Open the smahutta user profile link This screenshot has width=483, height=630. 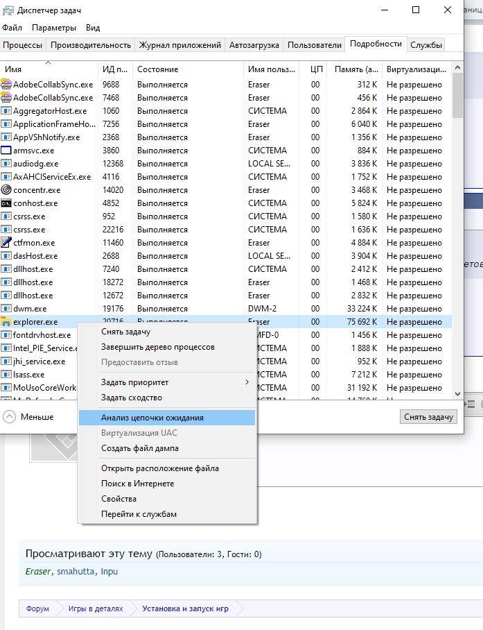(x=76, y=571)
